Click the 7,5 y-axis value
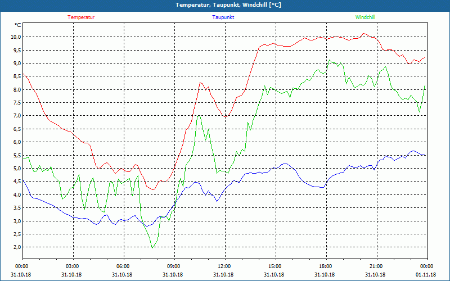Screen dimensions: 450x281 pos(17,103)
